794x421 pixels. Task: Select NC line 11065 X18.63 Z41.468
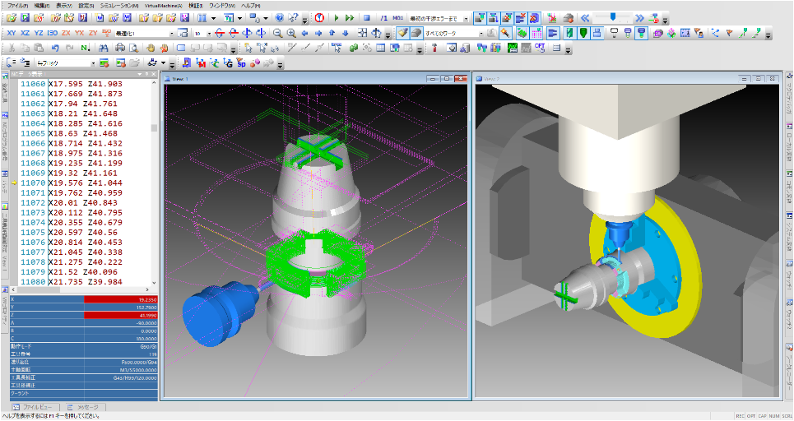pos(69,133)
